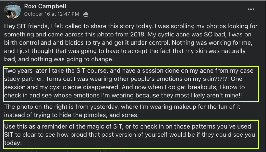This screenshot has height=152, width=266.
Task: Click the line ending "skin was naturally"
Action: [125, 51]
